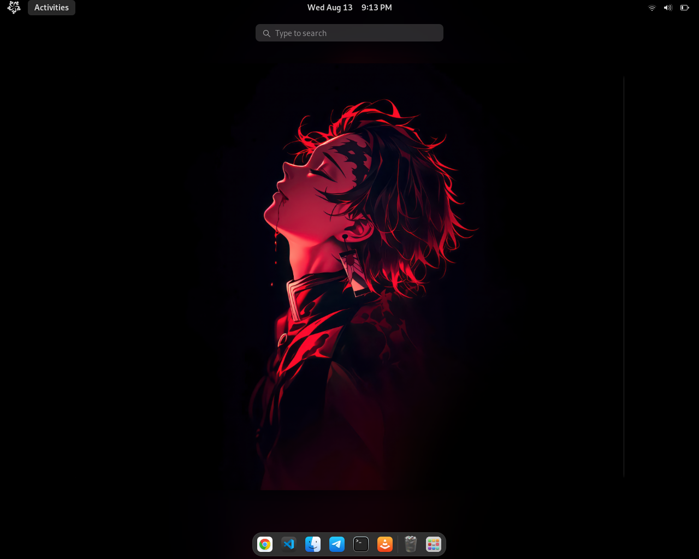This screenshot has width=699, height=559.
Task: Click the Type to search field
Action: (349, 33)
